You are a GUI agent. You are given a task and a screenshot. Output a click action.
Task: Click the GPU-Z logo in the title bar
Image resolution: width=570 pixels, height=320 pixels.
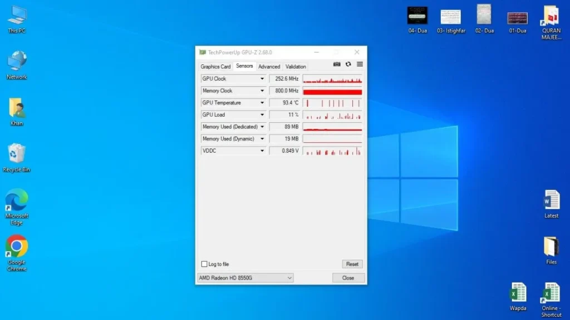[x=202, y=52]
